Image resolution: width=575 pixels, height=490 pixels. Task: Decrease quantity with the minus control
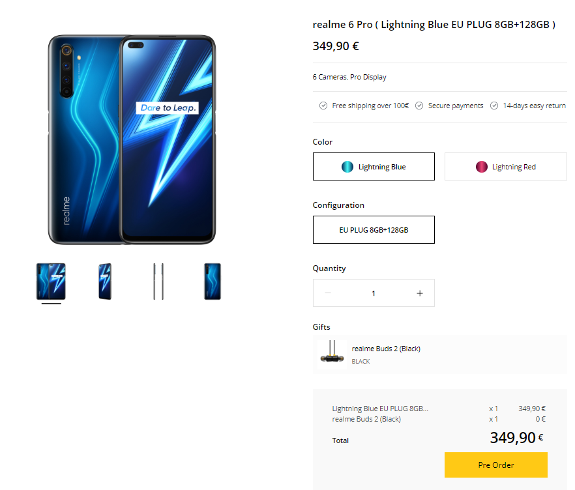click(327, 293)
